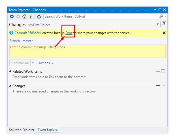Stage all changes with plus icon
Screen dimensions: 173x137
158,86
